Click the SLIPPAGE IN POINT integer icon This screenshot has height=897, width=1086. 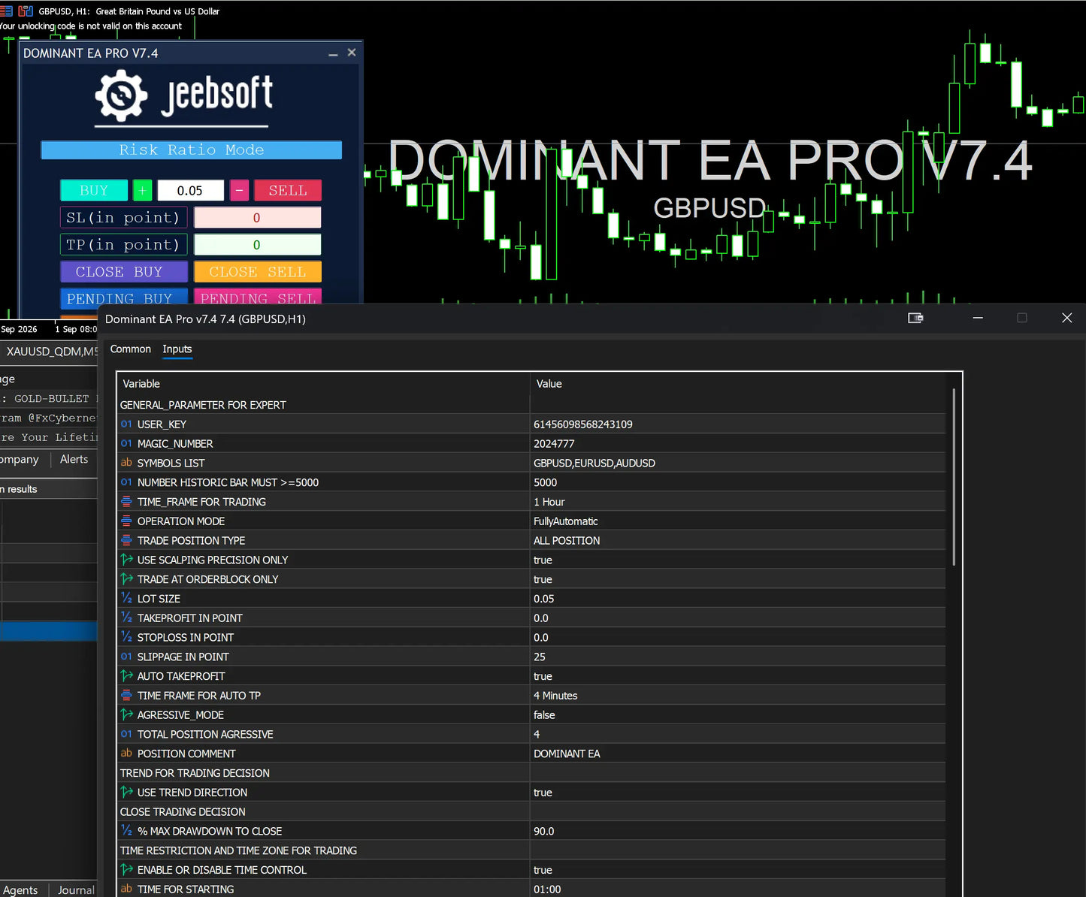(x=126, y=657)
